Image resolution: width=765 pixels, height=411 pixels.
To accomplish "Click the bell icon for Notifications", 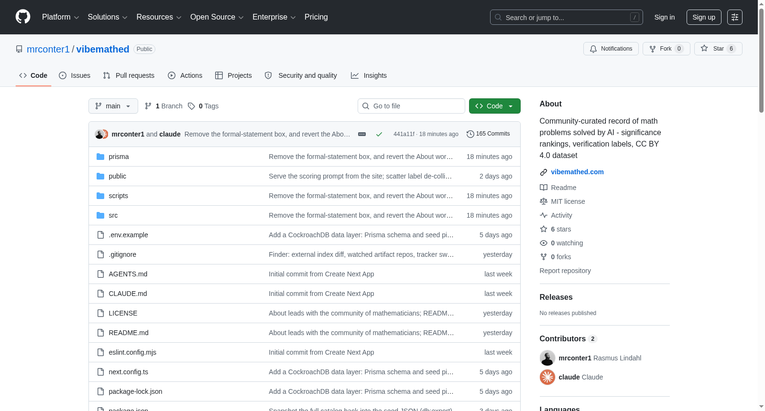I will pyautogui.click(x=593, y=49).
